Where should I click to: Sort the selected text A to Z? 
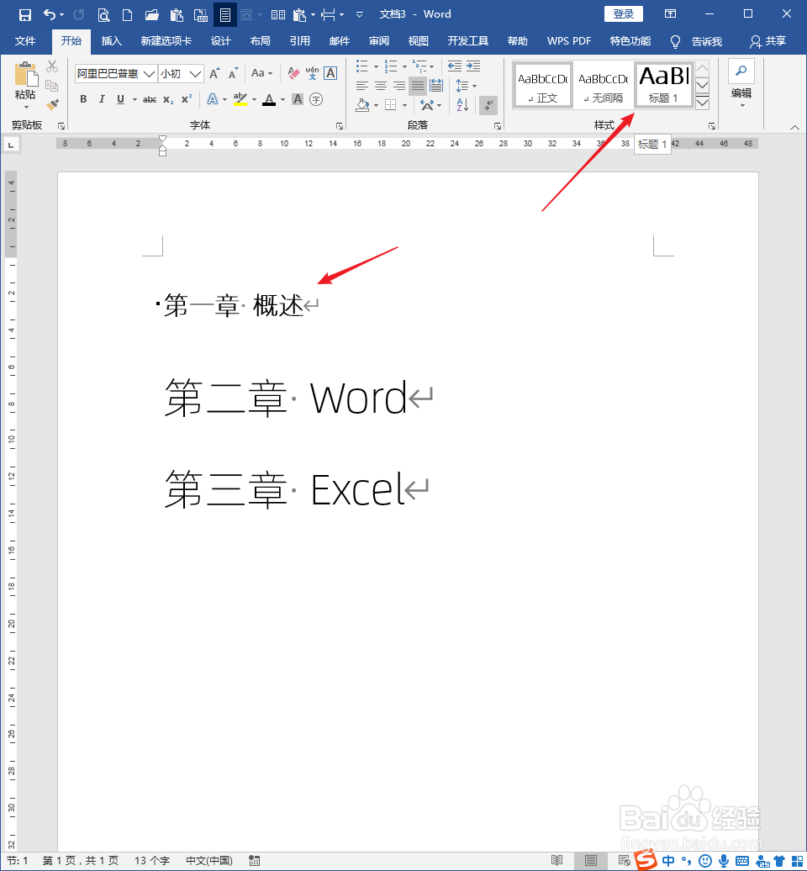462,104
